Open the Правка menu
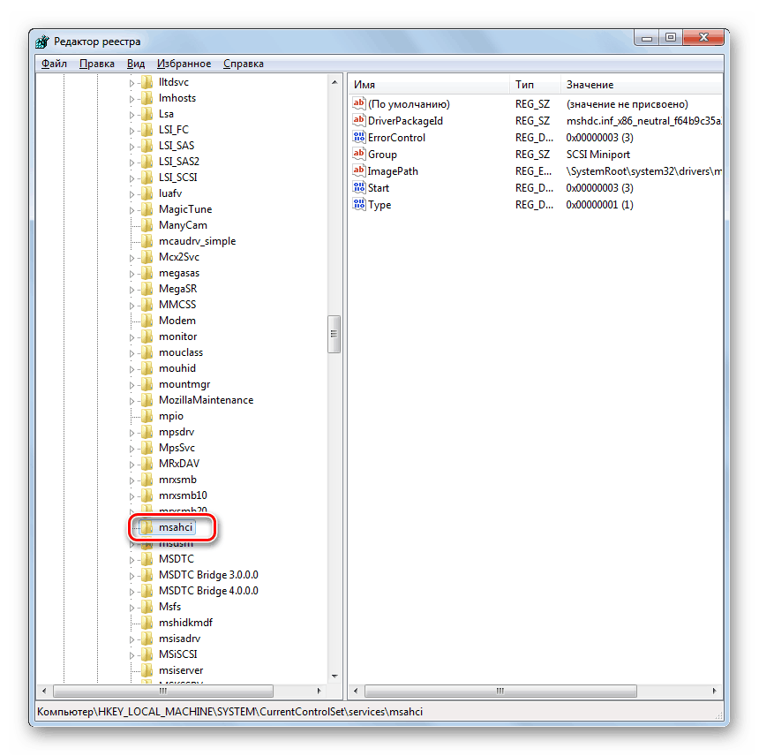The image size is (759, 756). pyautogui.click(x=97, y=64)
